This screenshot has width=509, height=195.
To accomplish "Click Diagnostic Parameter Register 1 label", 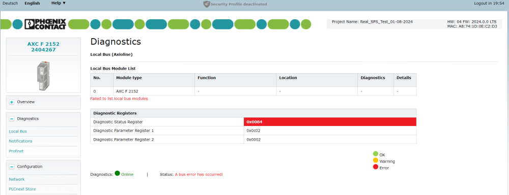I will point(123,131).
